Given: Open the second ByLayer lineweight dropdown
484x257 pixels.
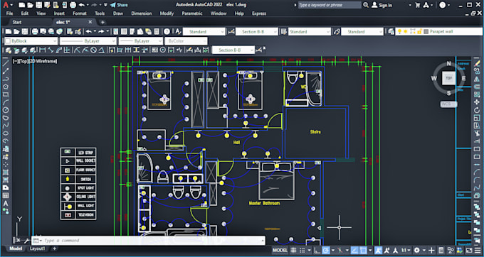Looking at the screenshot, I should [140, 41].
